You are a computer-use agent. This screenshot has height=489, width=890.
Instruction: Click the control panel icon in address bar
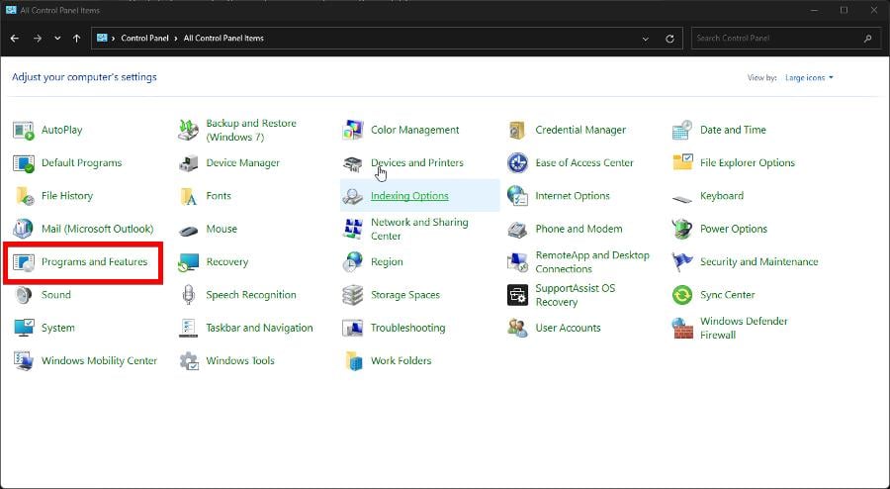102,38
